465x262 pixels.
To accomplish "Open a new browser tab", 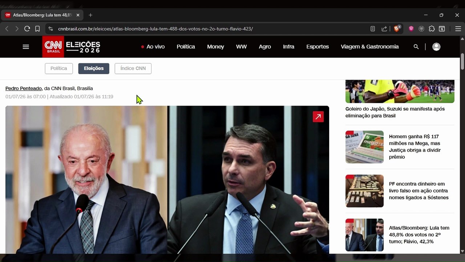I will (90, 15).
